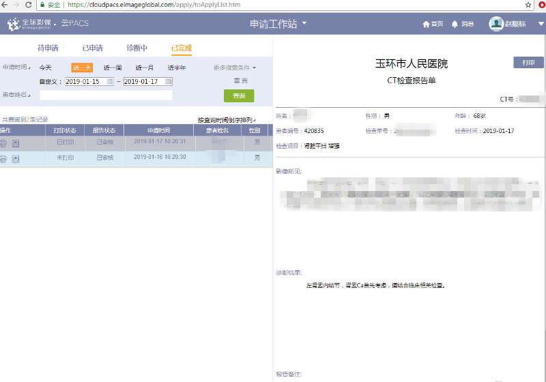Image resolution: width=546 pixels, height=382 pixels.
Task: Click the patient name input field
Action: click(106, 95)
